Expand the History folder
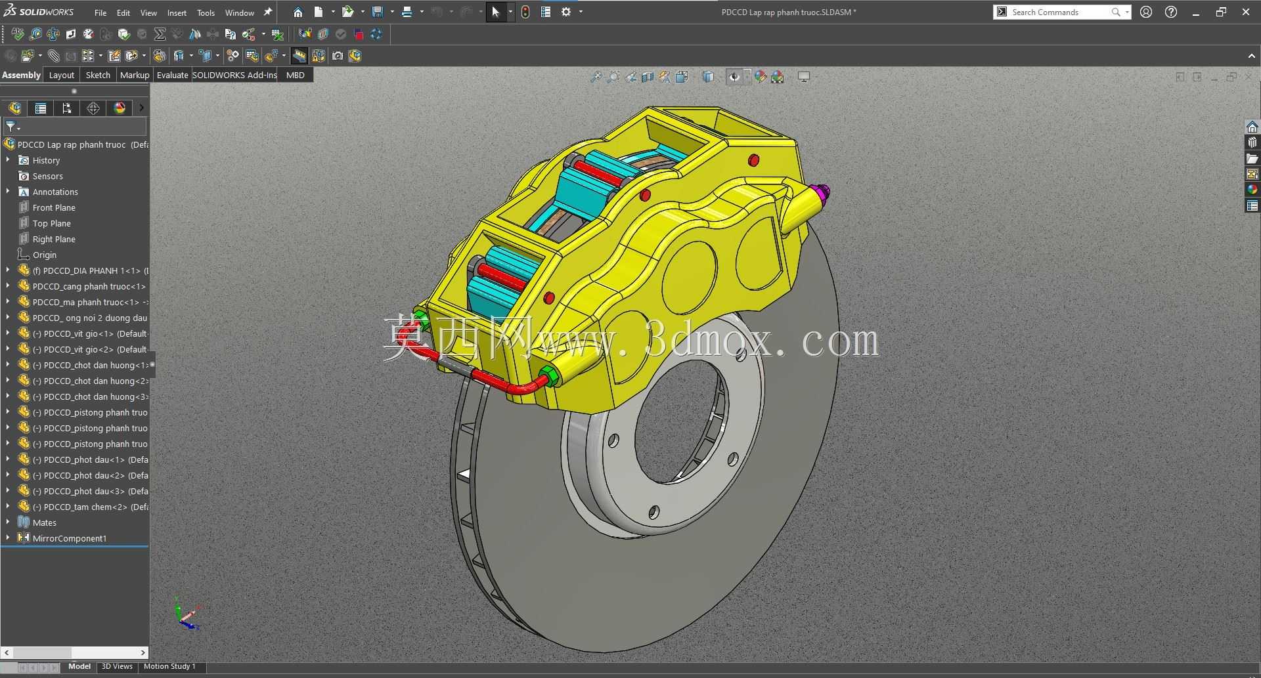 (x=8, y=159)
